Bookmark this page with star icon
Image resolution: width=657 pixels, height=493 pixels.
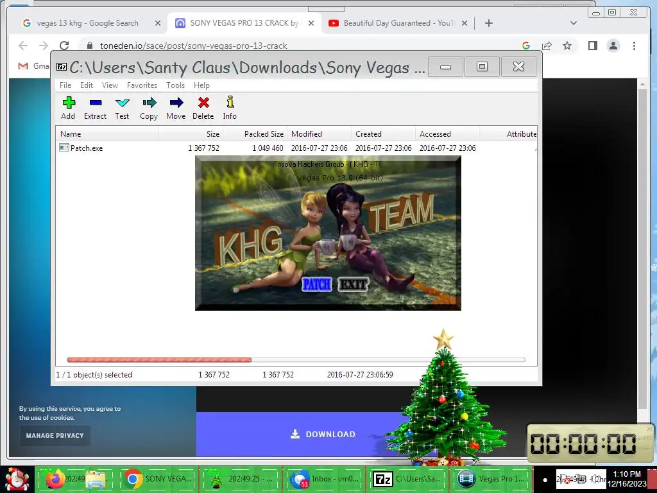(567, 46)
